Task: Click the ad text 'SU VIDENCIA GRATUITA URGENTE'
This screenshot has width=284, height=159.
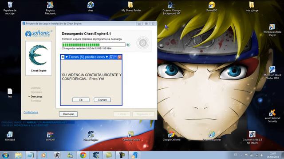Action: [91, 75]
